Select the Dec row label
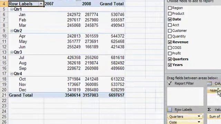221x124 pixels. [22, 90]
